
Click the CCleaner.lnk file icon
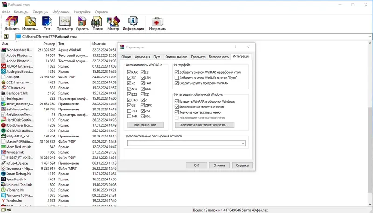point(3,88)
